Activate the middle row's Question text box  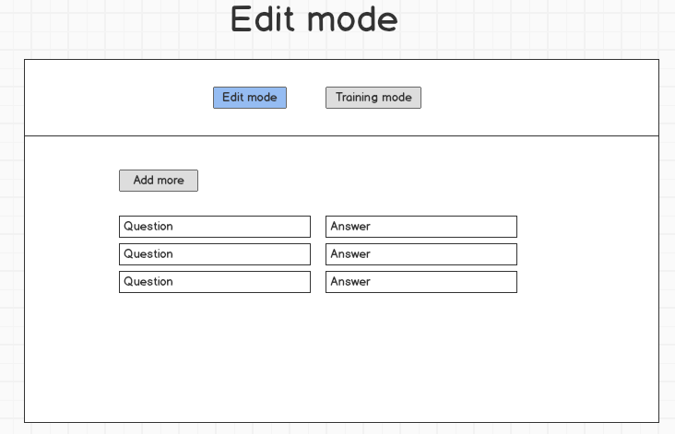pyautogui.click(x=214, y=254)
